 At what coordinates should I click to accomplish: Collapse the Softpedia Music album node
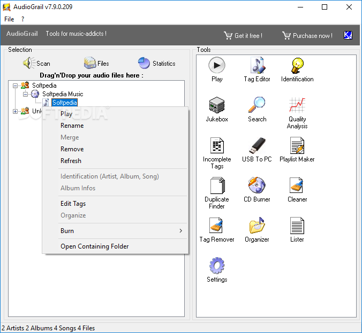(x=25, y=94)
